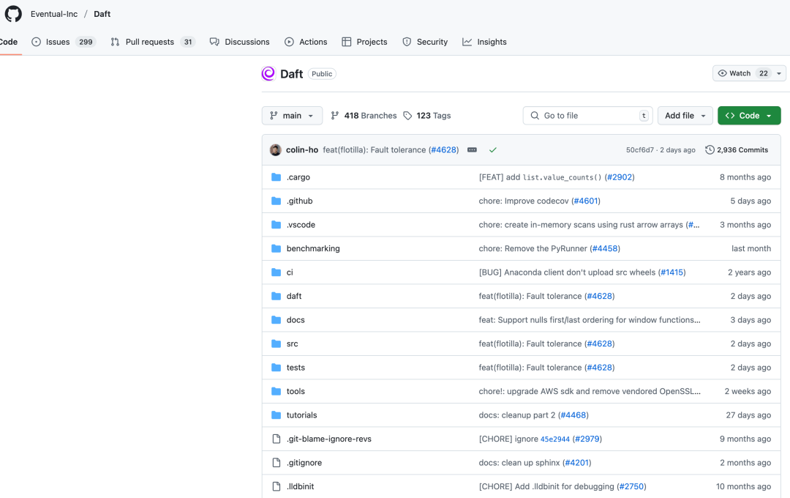Click the ci folder icon
This screenshot has width=790, height=498.
point(276,272)
